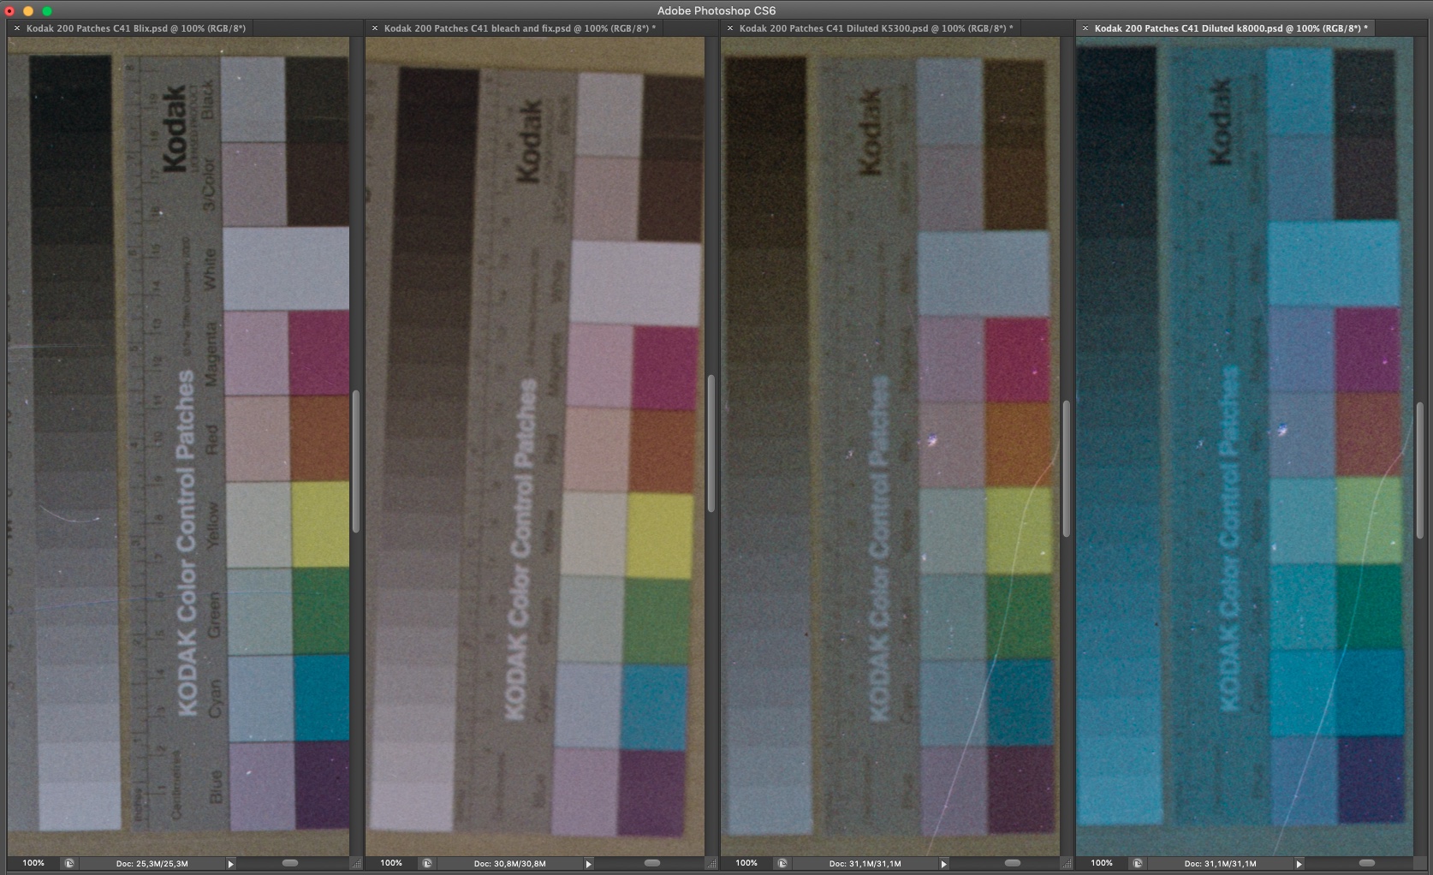Viewport: 1433px width, 875px height.
Task: Click the status icon in the bleach and fix document
Action: (427, 864)
